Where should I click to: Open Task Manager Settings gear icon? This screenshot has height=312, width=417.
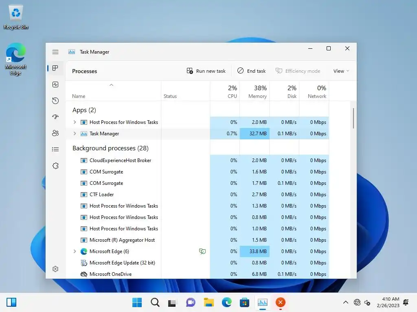click(55, 269)
